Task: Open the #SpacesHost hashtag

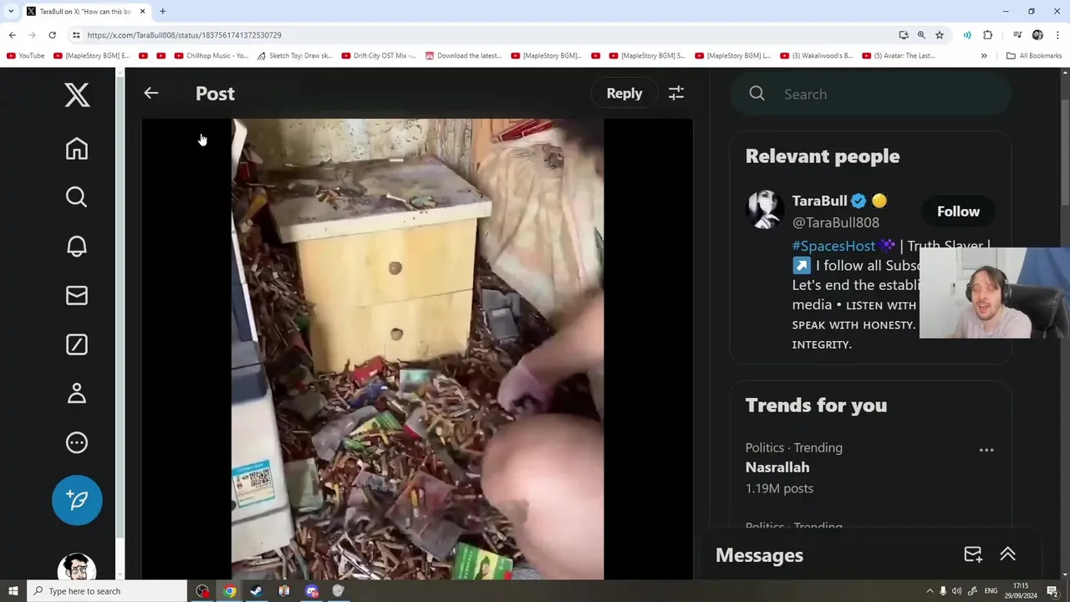Action: pos(833,246)
